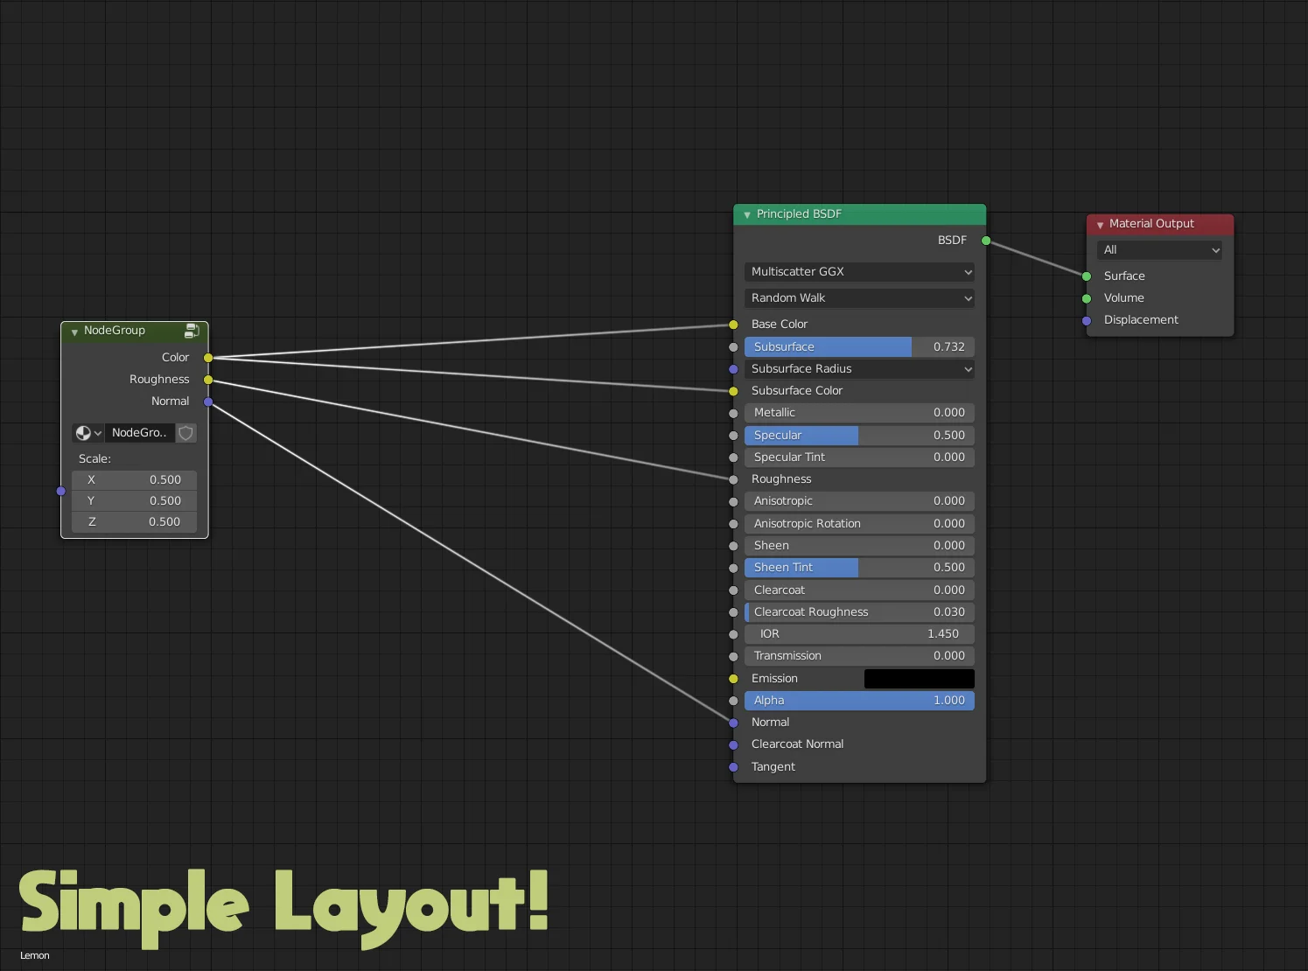1308x971 pixels.
Task: Click the edit group icon on NodeGroup header
Action: pos(192,331)
